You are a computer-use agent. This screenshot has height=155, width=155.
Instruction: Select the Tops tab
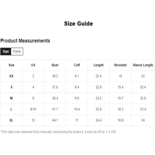click(6, 51)
